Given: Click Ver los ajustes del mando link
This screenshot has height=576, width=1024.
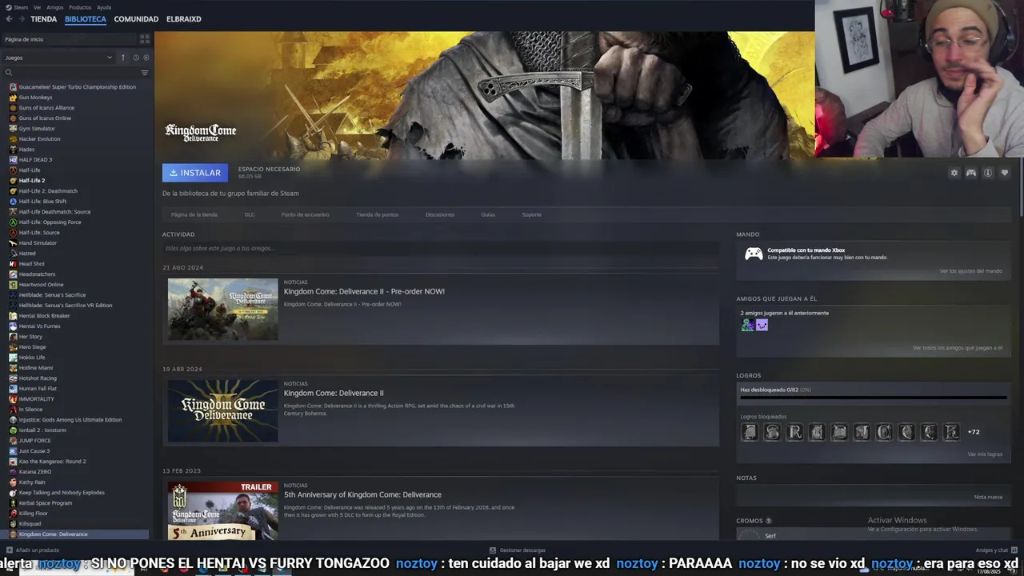Looking at the screenshot, I should (970, 271).
